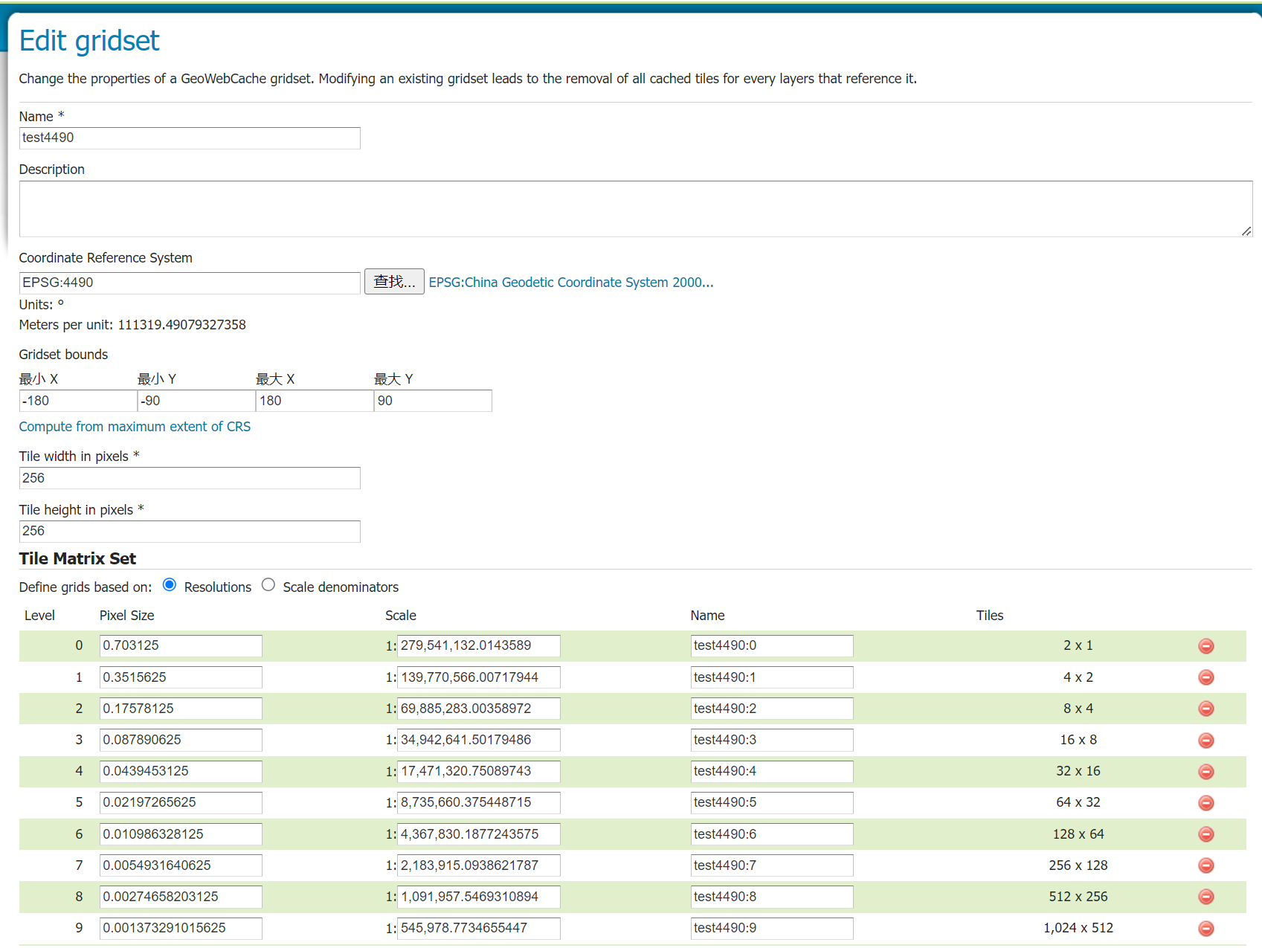Click the 最小 Y bounds field

tap(196, 401)
